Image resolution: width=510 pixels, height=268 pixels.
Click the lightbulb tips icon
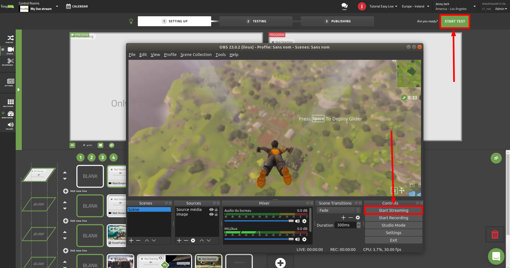131,21
